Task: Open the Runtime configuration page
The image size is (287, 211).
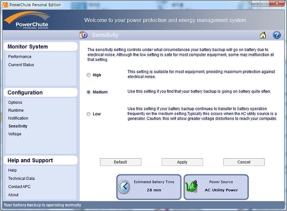Action: coord(16,110)
